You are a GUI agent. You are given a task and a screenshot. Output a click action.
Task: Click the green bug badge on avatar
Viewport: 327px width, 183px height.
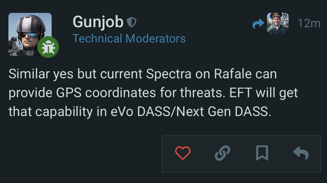[48, 47]
